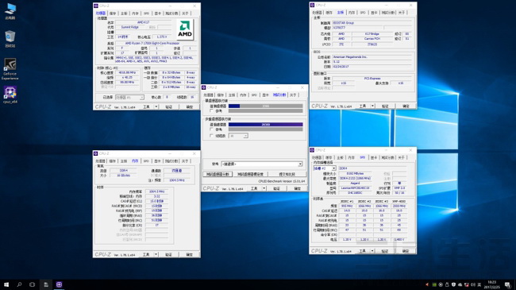516x290 pixels.
Task: Switch to the 测试分数 (Bench) tab in the SPD window
Action: tap(387, 157)
